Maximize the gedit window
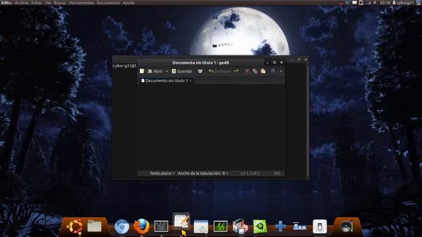This screenshot has width=422, height=237. coord(274,63)
